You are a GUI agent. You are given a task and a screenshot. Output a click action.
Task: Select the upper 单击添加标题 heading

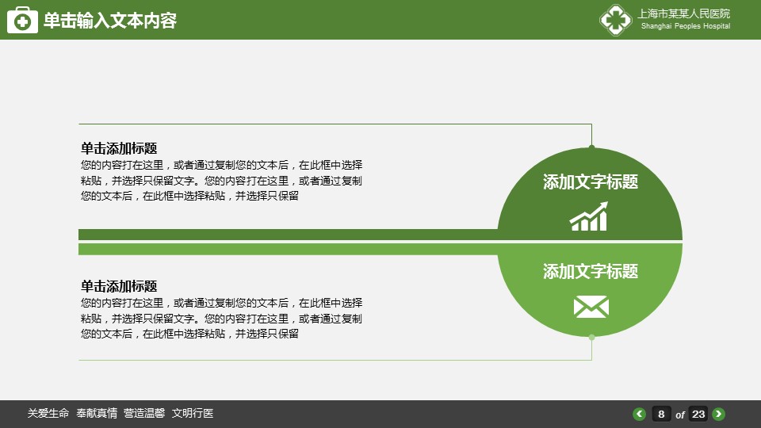(x=119, y=148)
